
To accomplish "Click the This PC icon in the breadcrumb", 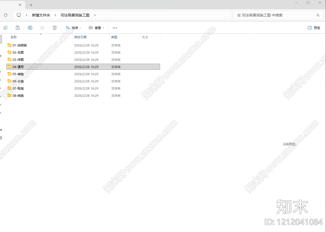I will pos(18,15).
